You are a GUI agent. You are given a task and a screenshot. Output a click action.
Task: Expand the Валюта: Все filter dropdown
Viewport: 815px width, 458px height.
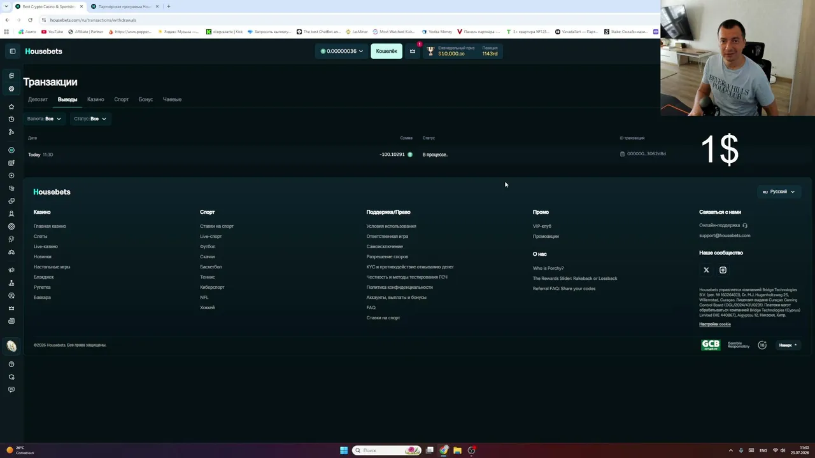pos(45,118)
